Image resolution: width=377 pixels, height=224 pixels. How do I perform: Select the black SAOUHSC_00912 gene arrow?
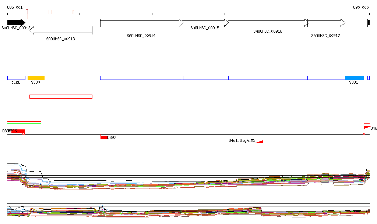click(16, 23)
